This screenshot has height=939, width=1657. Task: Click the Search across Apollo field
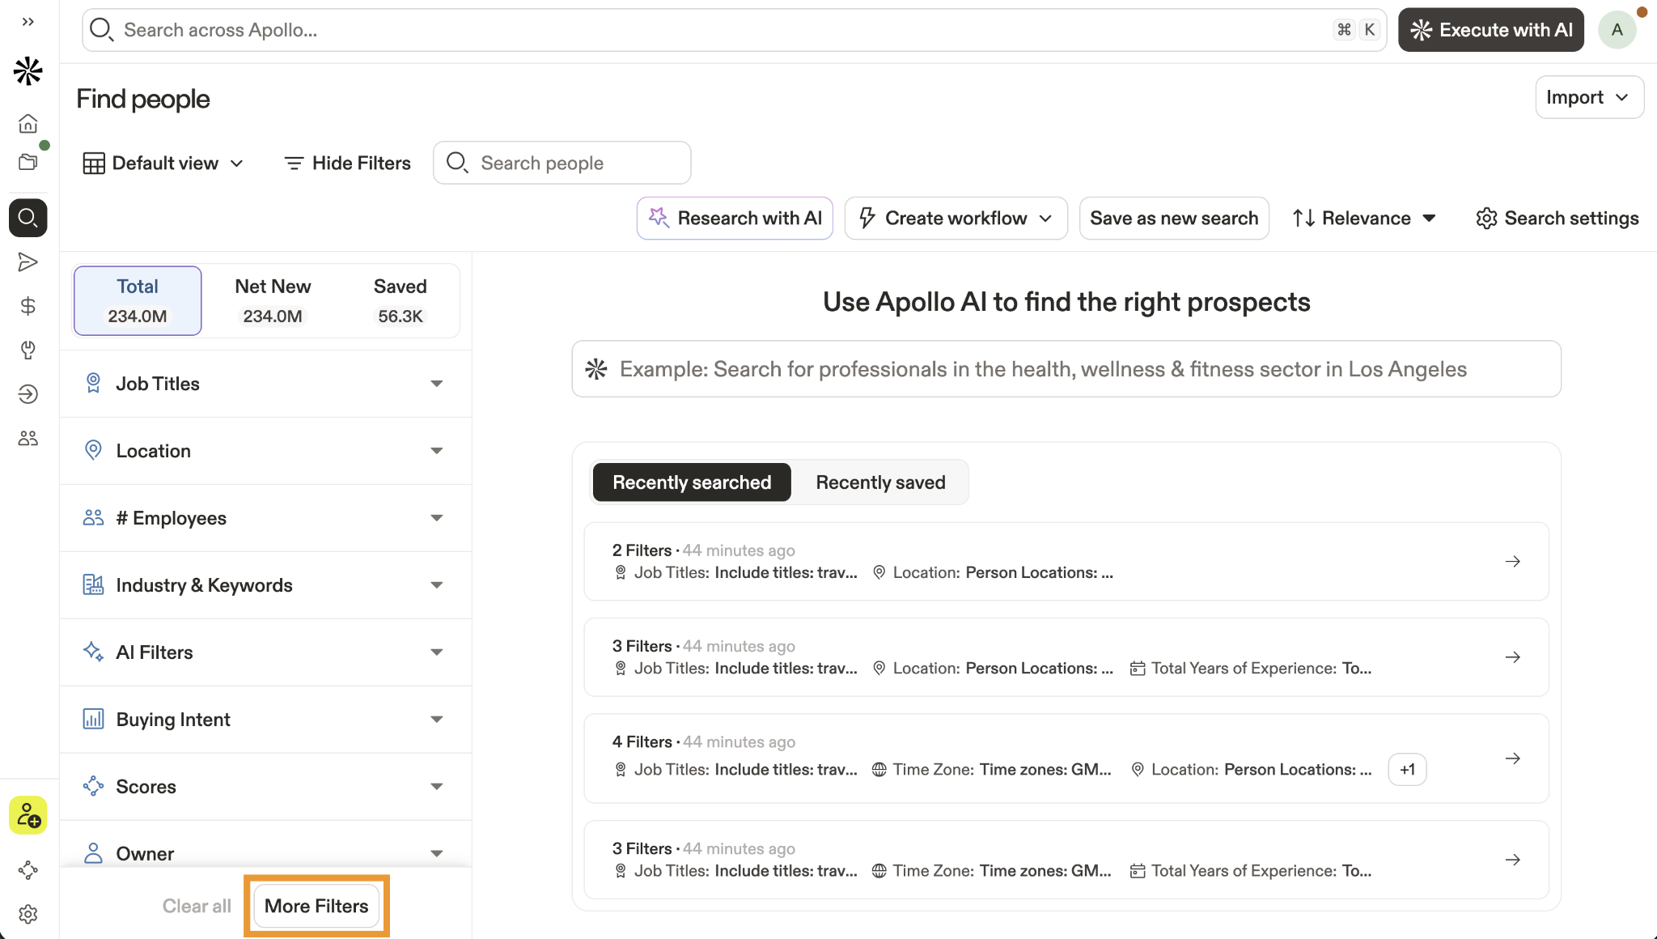pyautogui.click(x=735, y=30)
